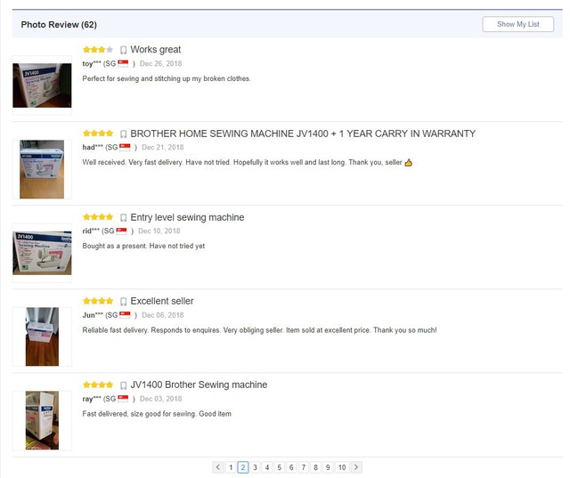Select review page 5

(279, 467)
